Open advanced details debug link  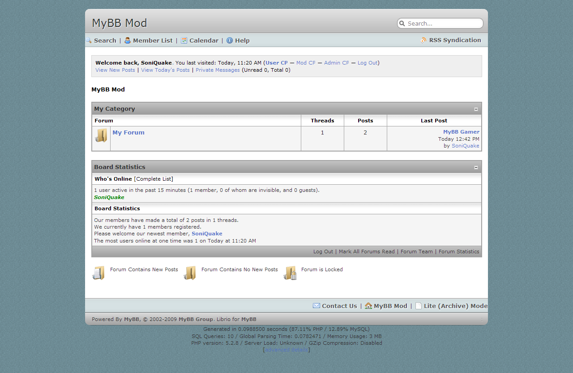pyautogui.click(x=286, y=350)
